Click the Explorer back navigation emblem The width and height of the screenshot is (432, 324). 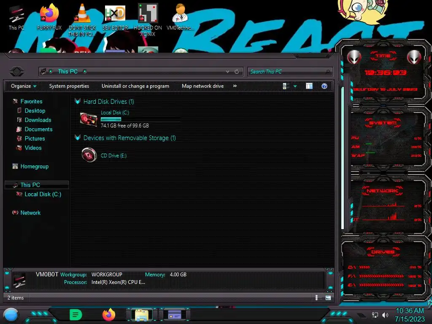click(x=17, y=72)
